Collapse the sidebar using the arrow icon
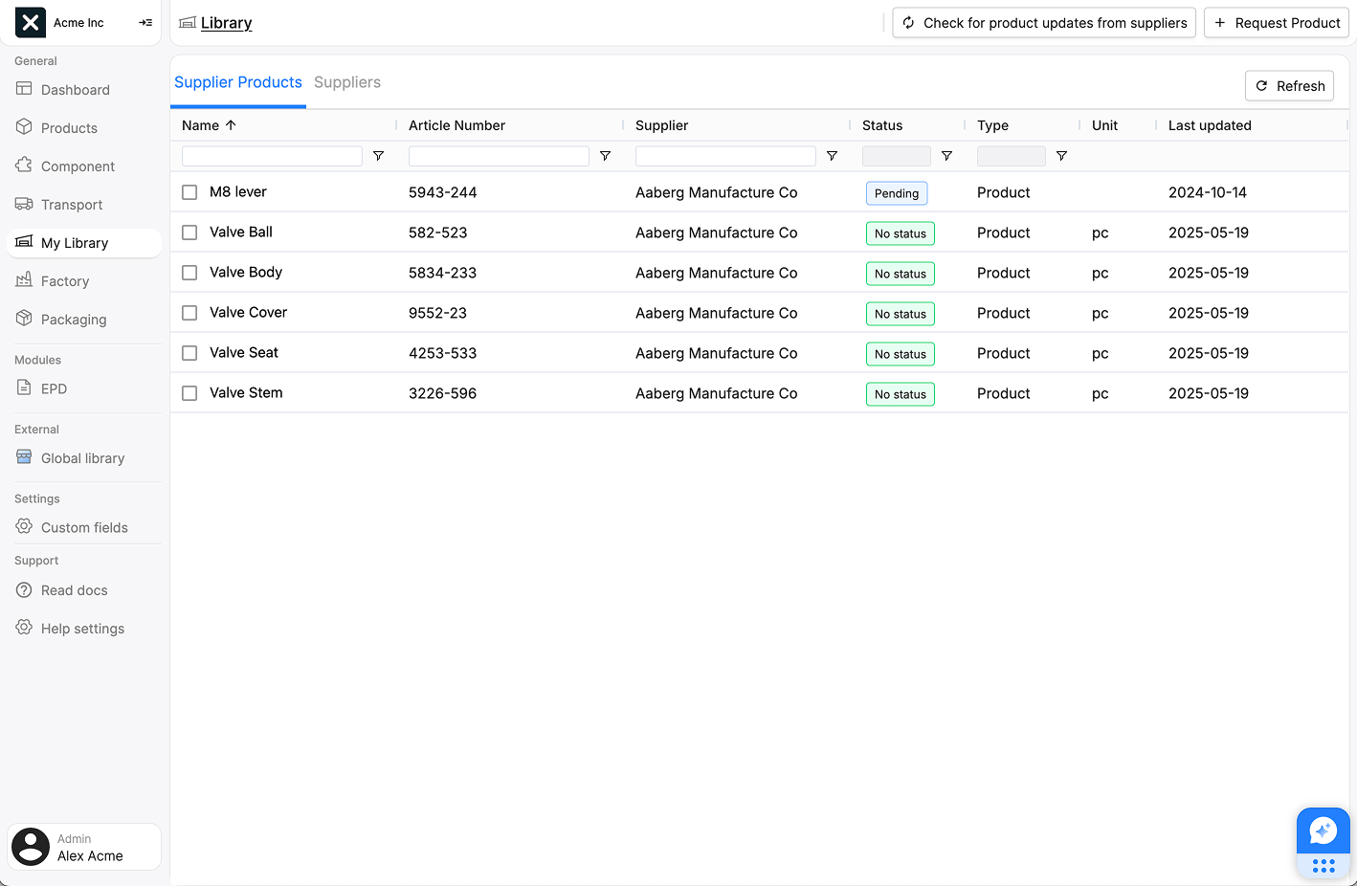Image resolution: width=1357 pixels, height=886 pixels. click(x=145, y=23)
